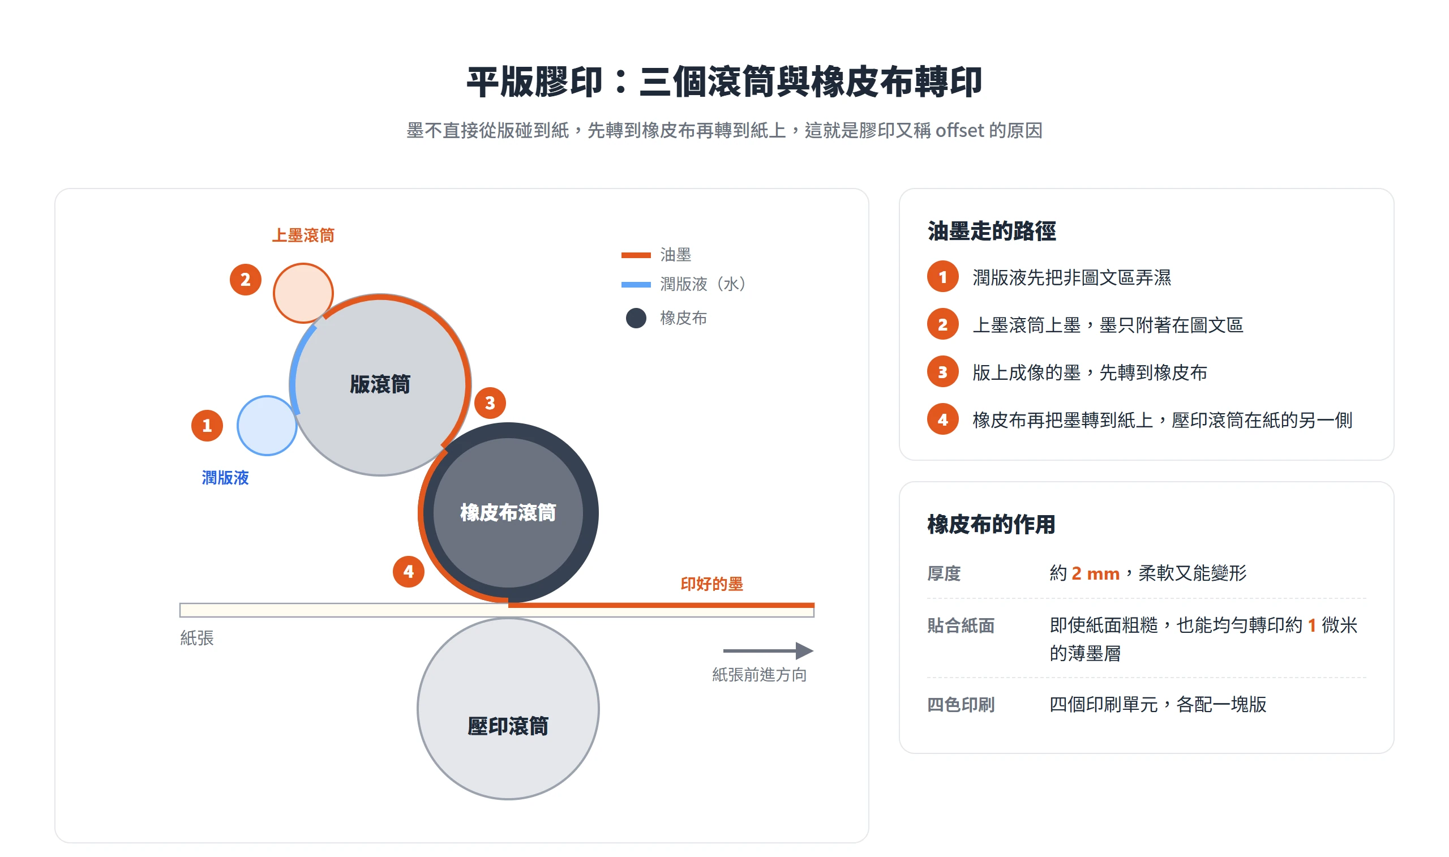Click the 紙張 label below the paper

197,638
